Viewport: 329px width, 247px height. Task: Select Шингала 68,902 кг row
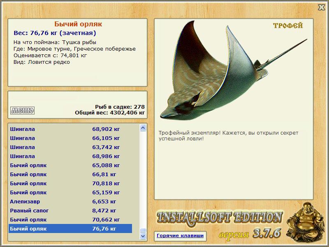click(x=70, y=129)
